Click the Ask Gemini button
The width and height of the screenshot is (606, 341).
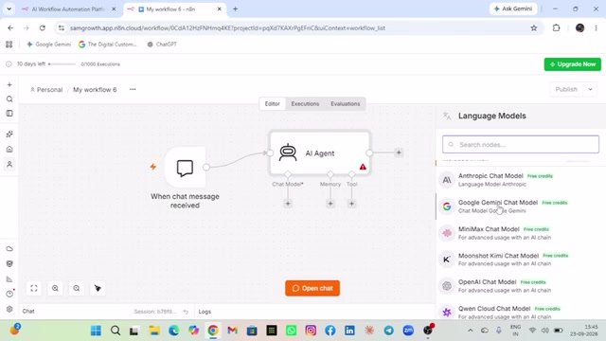pos(513,9)
